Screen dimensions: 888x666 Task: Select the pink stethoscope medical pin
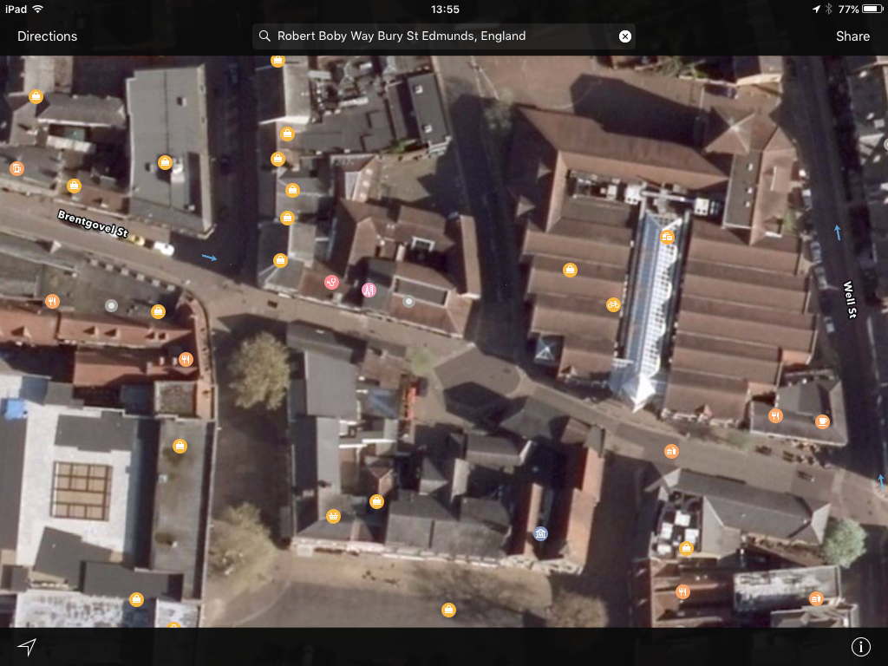tap(331, 282)
